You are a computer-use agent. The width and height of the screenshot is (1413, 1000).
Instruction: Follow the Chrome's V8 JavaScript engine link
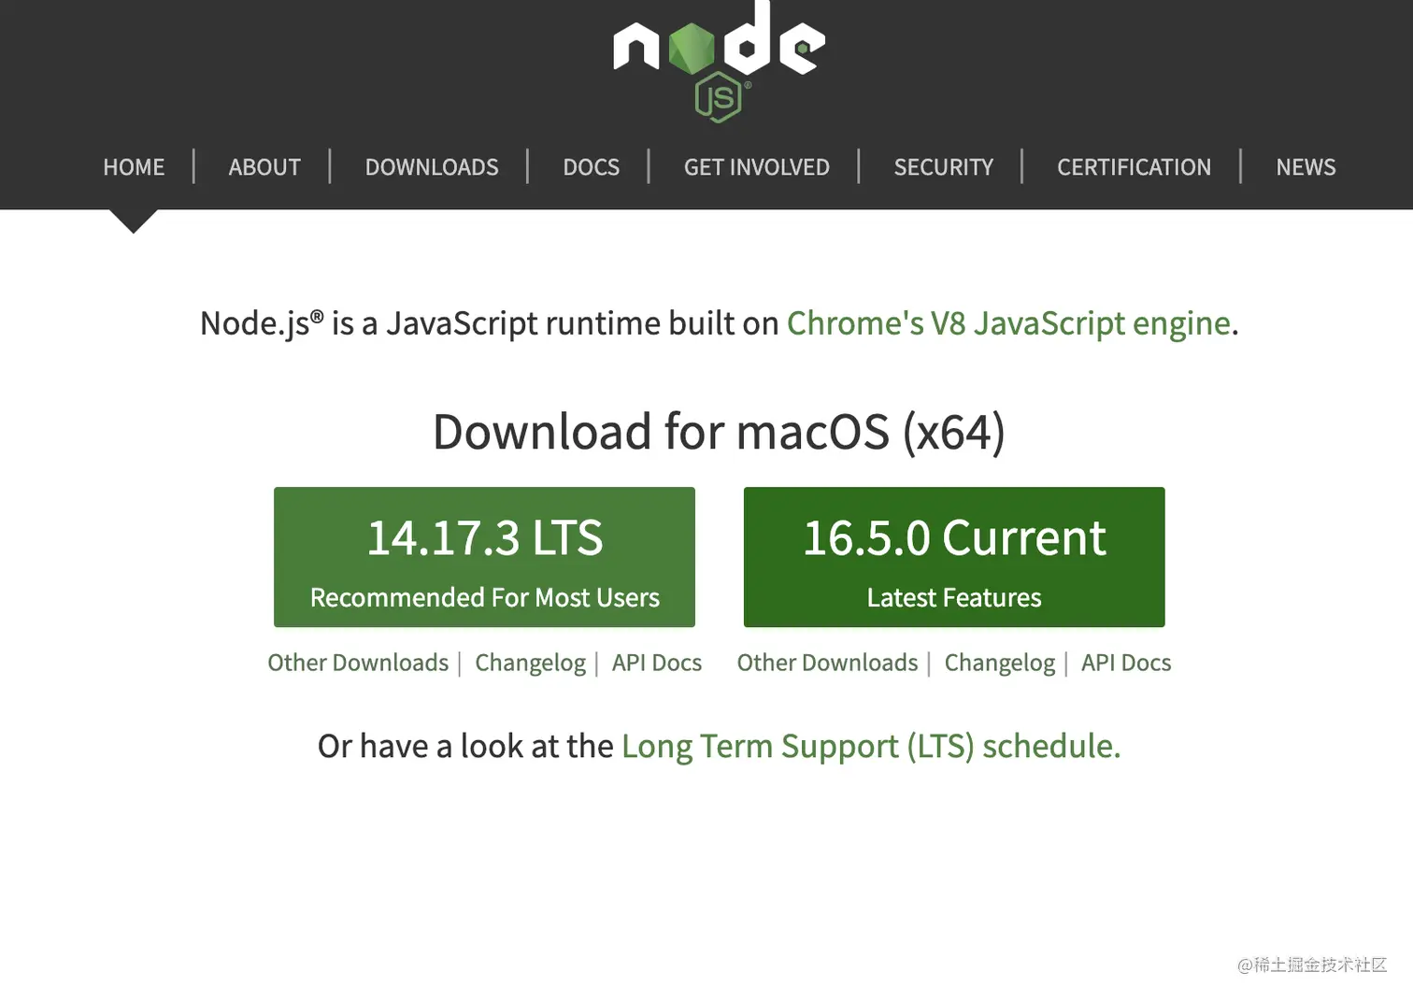point(1008,323)
